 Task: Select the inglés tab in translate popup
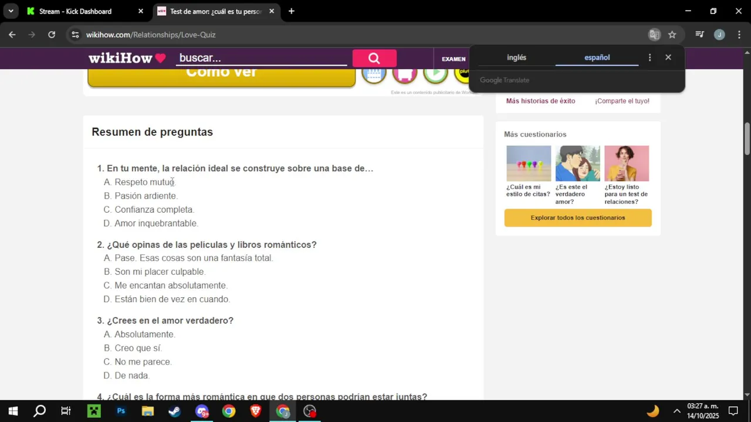516,57
